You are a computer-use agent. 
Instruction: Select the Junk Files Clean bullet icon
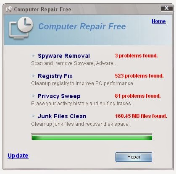[x=33, y=116]
